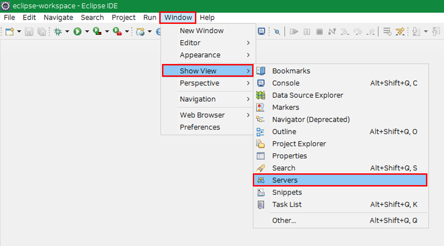Image resolution: width=444 pixels, height=246 pixels.
Task: Click the Save All toolbar icon
Action: (x=42, y=32)
